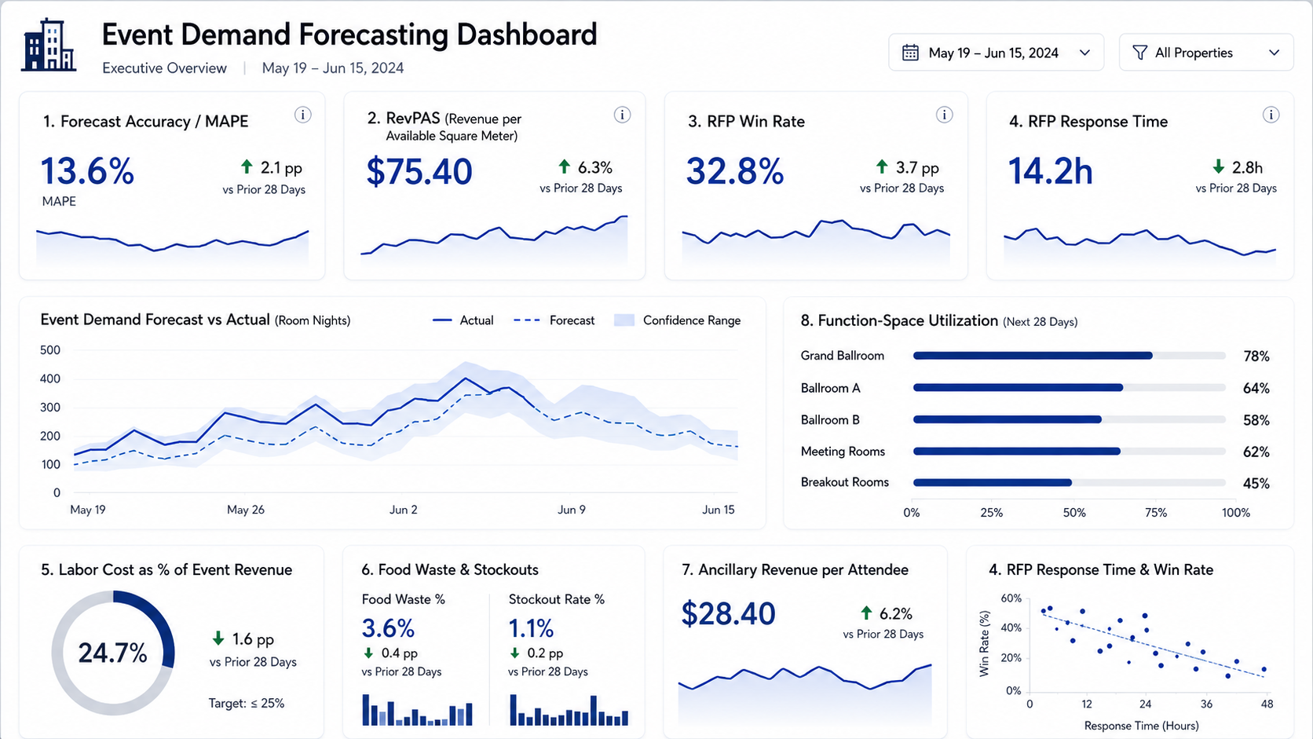Image resolution: width=1313 pixels, height=739 pixels.
Task: Click the Ballroom A utilization bar
Action: (1069, 388)
